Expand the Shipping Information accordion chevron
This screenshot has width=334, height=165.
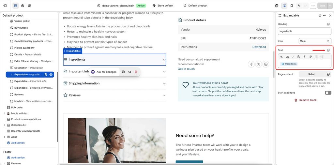pos(164,83)
